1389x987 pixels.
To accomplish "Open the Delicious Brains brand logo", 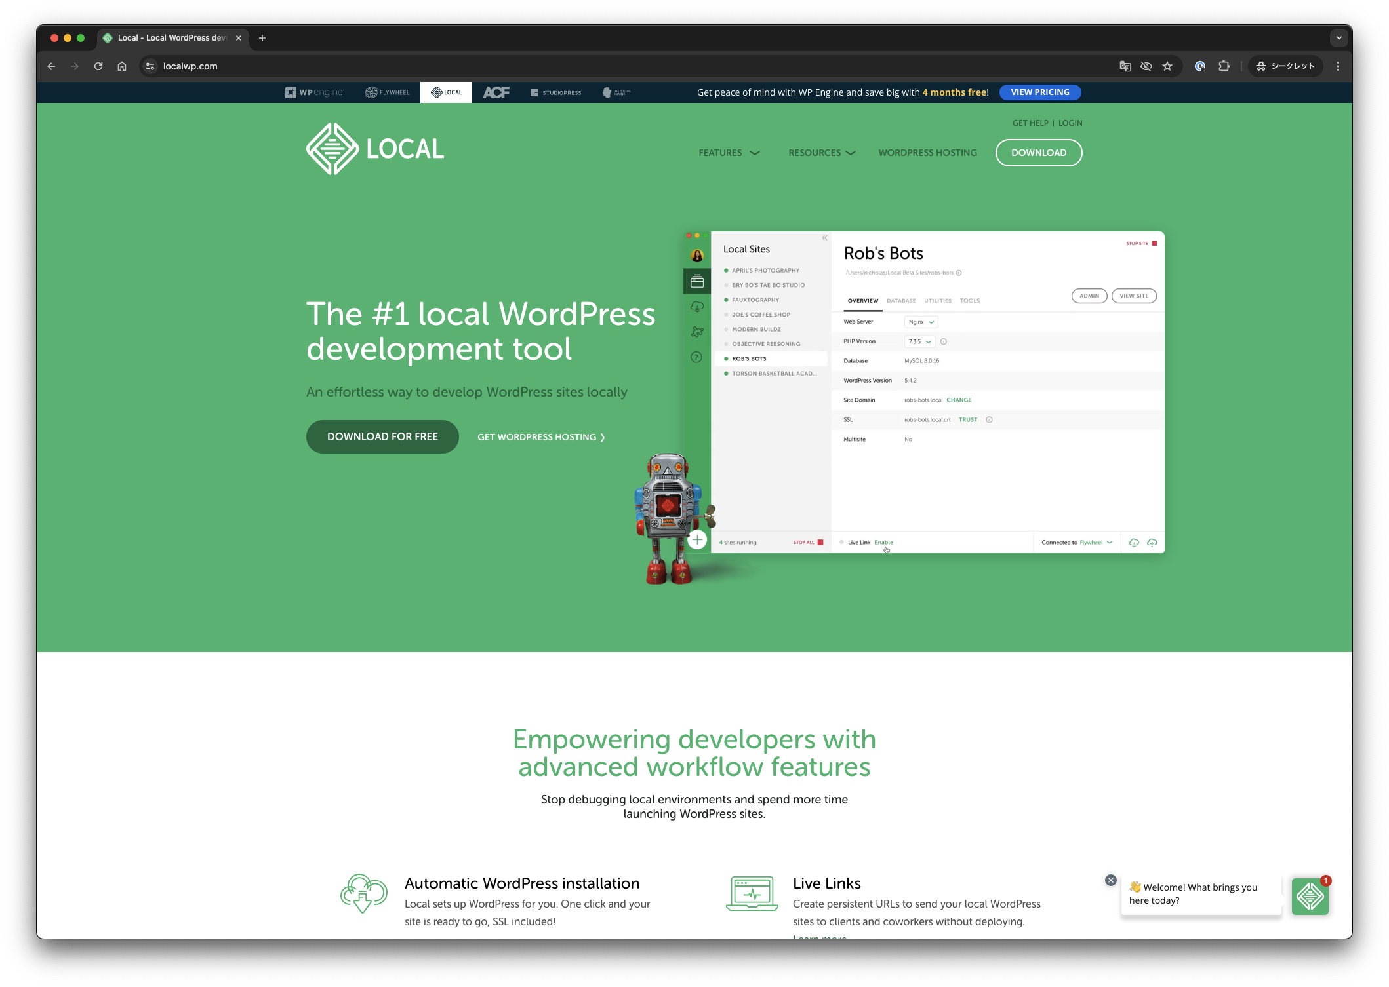I will 616,92.
